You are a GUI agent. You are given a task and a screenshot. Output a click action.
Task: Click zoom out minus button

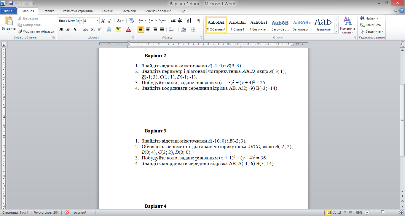pyautogui.click(x=367, y=212)
